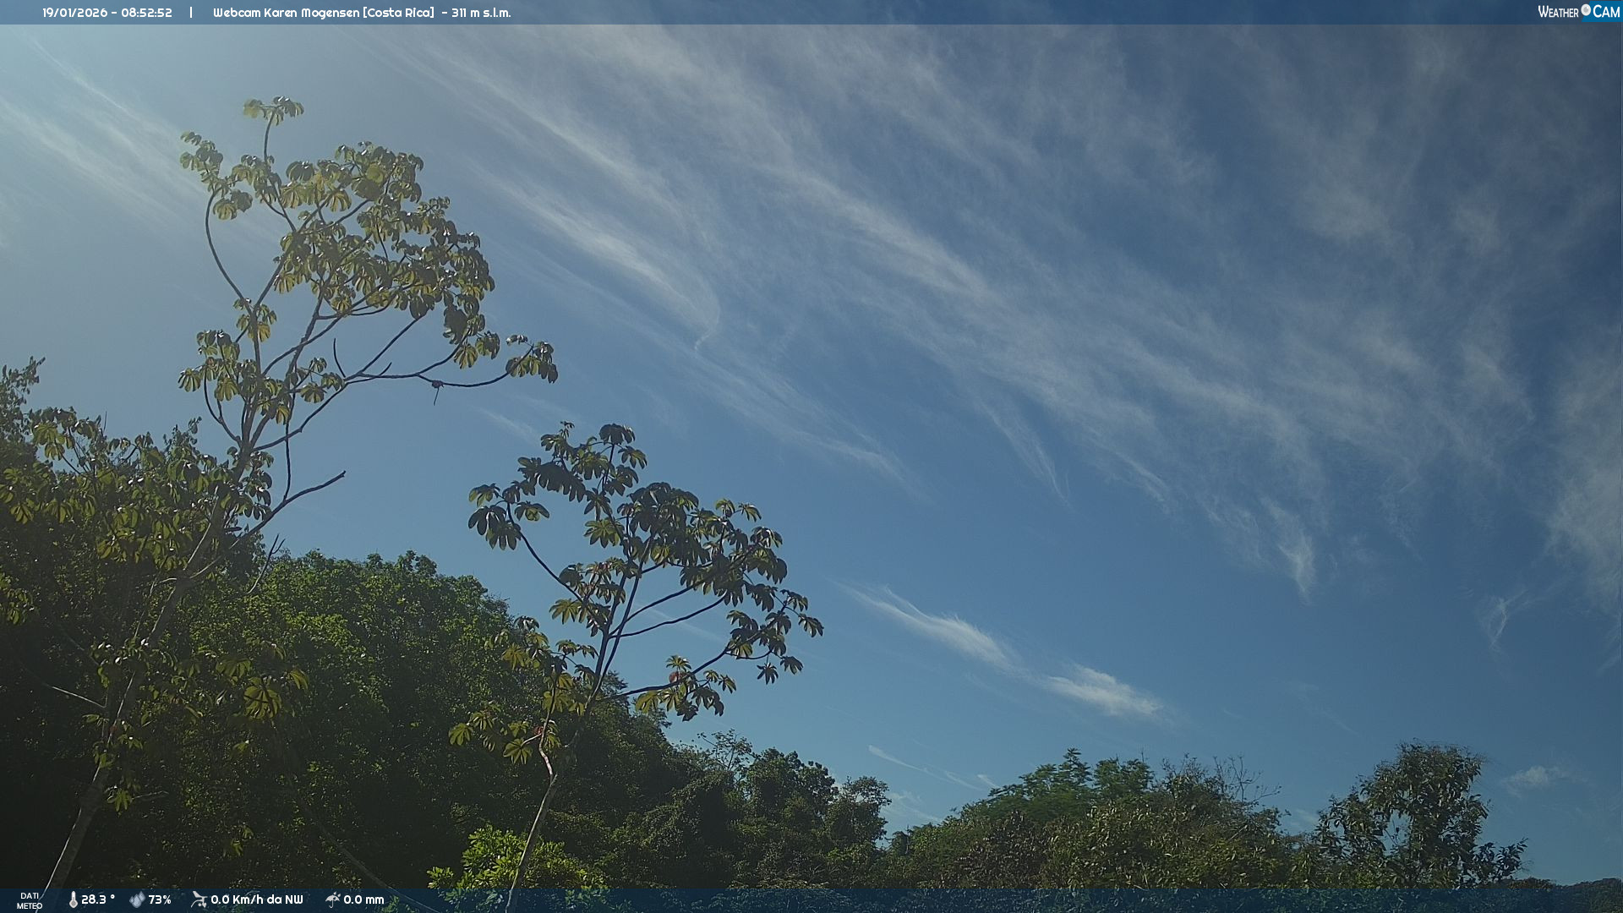1623x913 pixels.
Task: Click the 08:52:52 time stamp
Action: [146, 13]
